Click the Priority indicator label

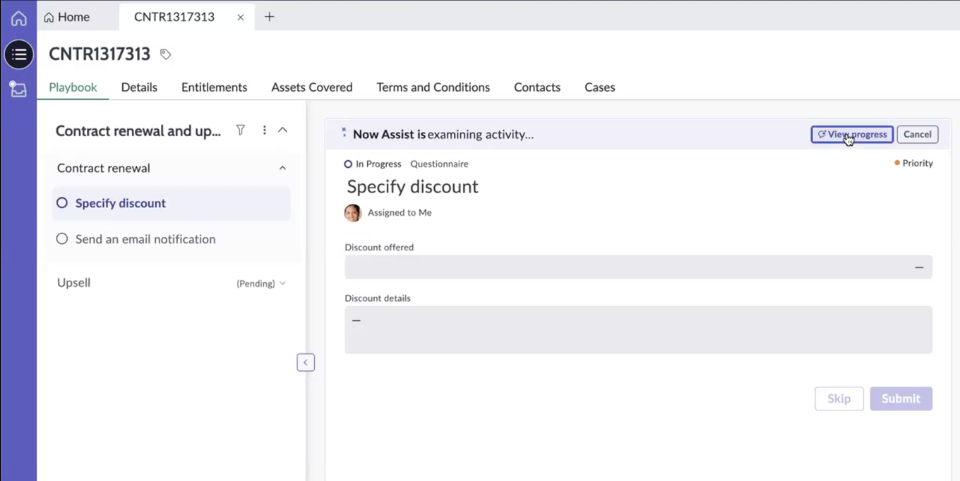[x=913, y=163]
